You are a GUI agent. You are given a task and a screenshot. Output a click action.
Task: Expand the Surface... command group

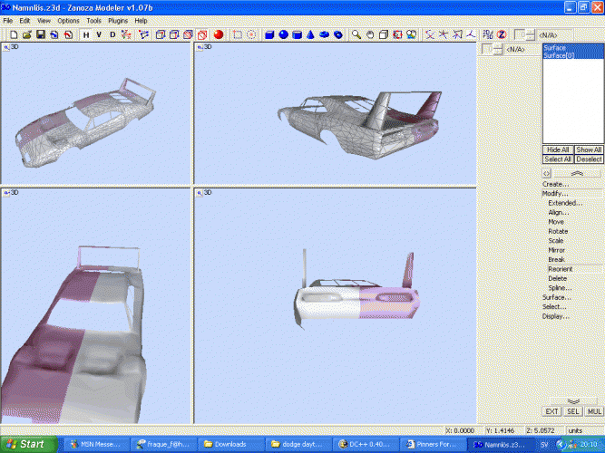click(x=556, y=297)
